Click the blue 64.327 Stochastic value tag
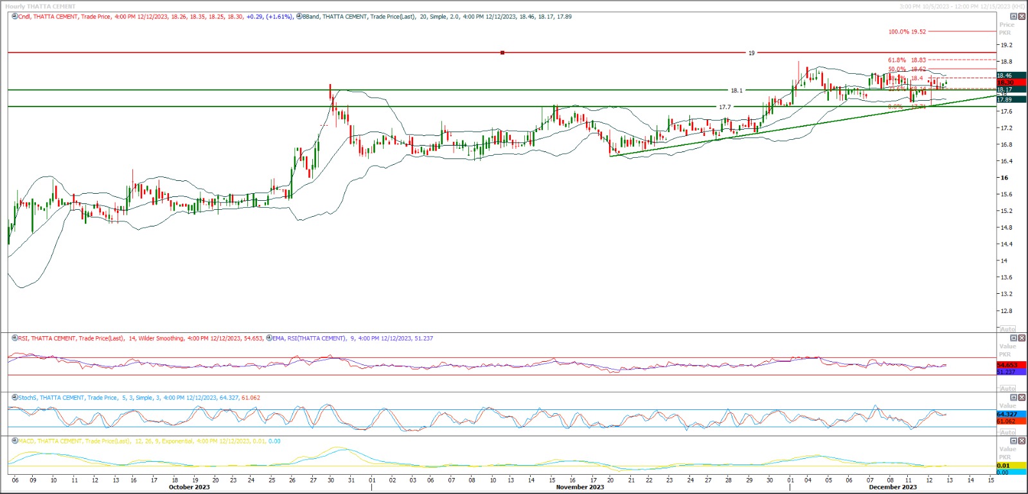Viewport: 1028px width, 494px height. pyautogui.click(x=1011, y=414)
